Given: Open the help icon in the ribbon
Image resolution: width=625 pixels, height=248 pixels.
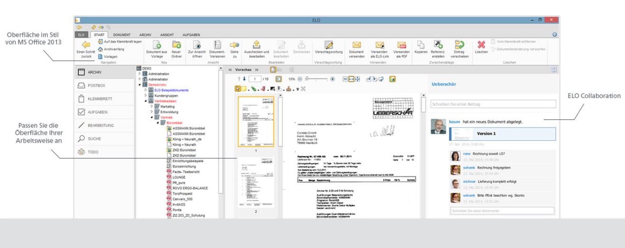Looking at the screenshot, I should click(555, 35).
